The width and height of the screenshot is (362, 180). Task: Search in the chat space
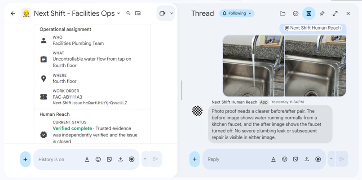(x=128, y=13)
